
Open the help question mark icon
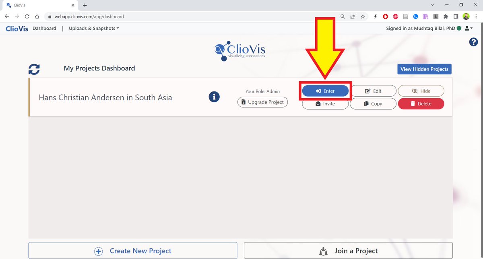click(x=473, y=42)
